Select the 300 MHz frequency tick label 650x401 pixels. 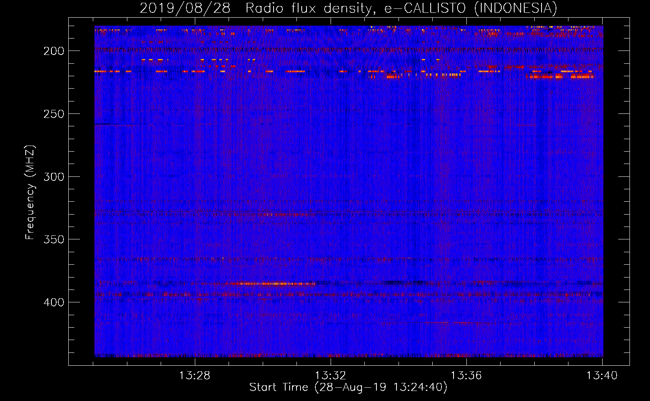54,177
